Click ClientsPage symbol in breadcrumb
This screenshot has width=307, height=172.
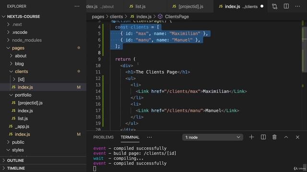click(x=177, y=17)
